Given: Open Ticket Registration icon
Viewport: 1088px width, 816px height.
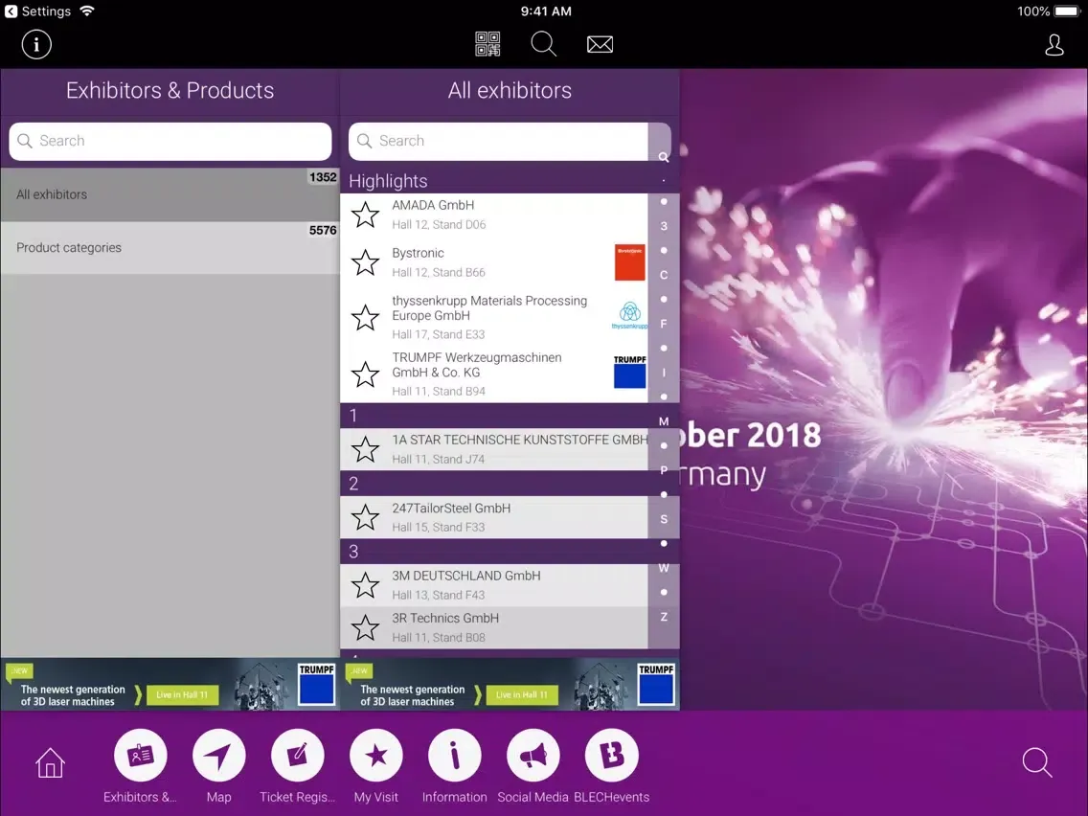Looking at the screenshot, I should [x=297, y=755].
